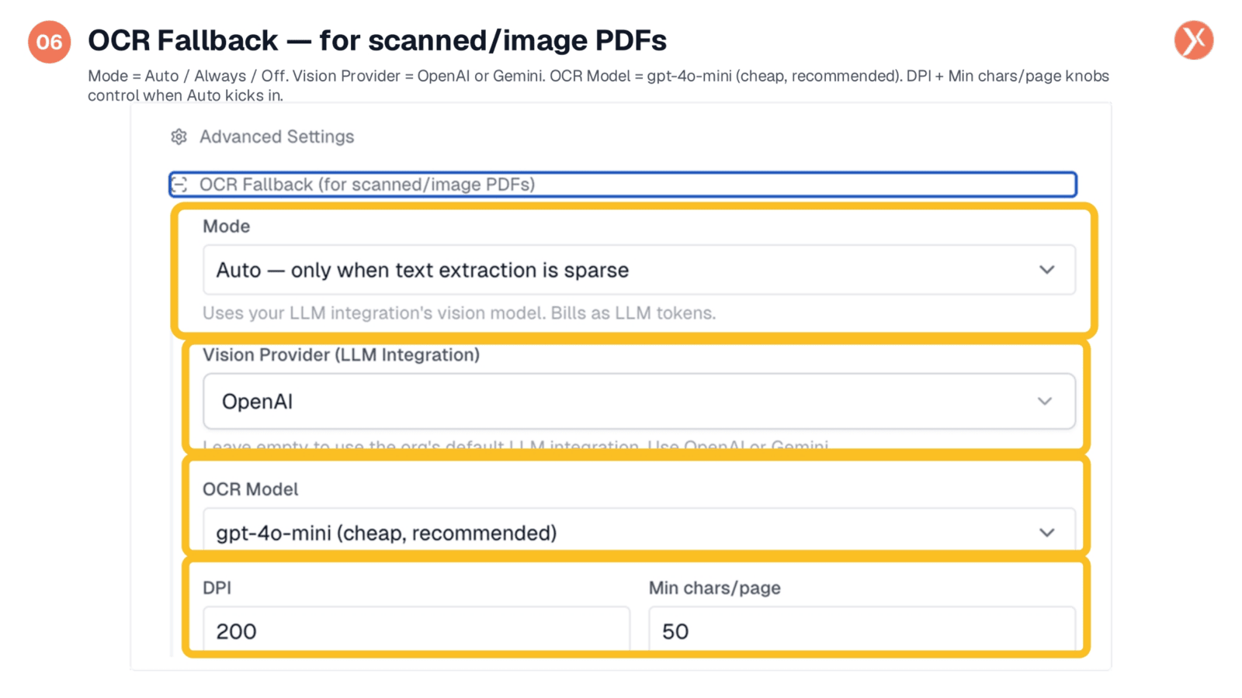Click the slide subtitle starting 'Mode = Auto'
This screenshot has width=1242, height=698.
point(598,85)
